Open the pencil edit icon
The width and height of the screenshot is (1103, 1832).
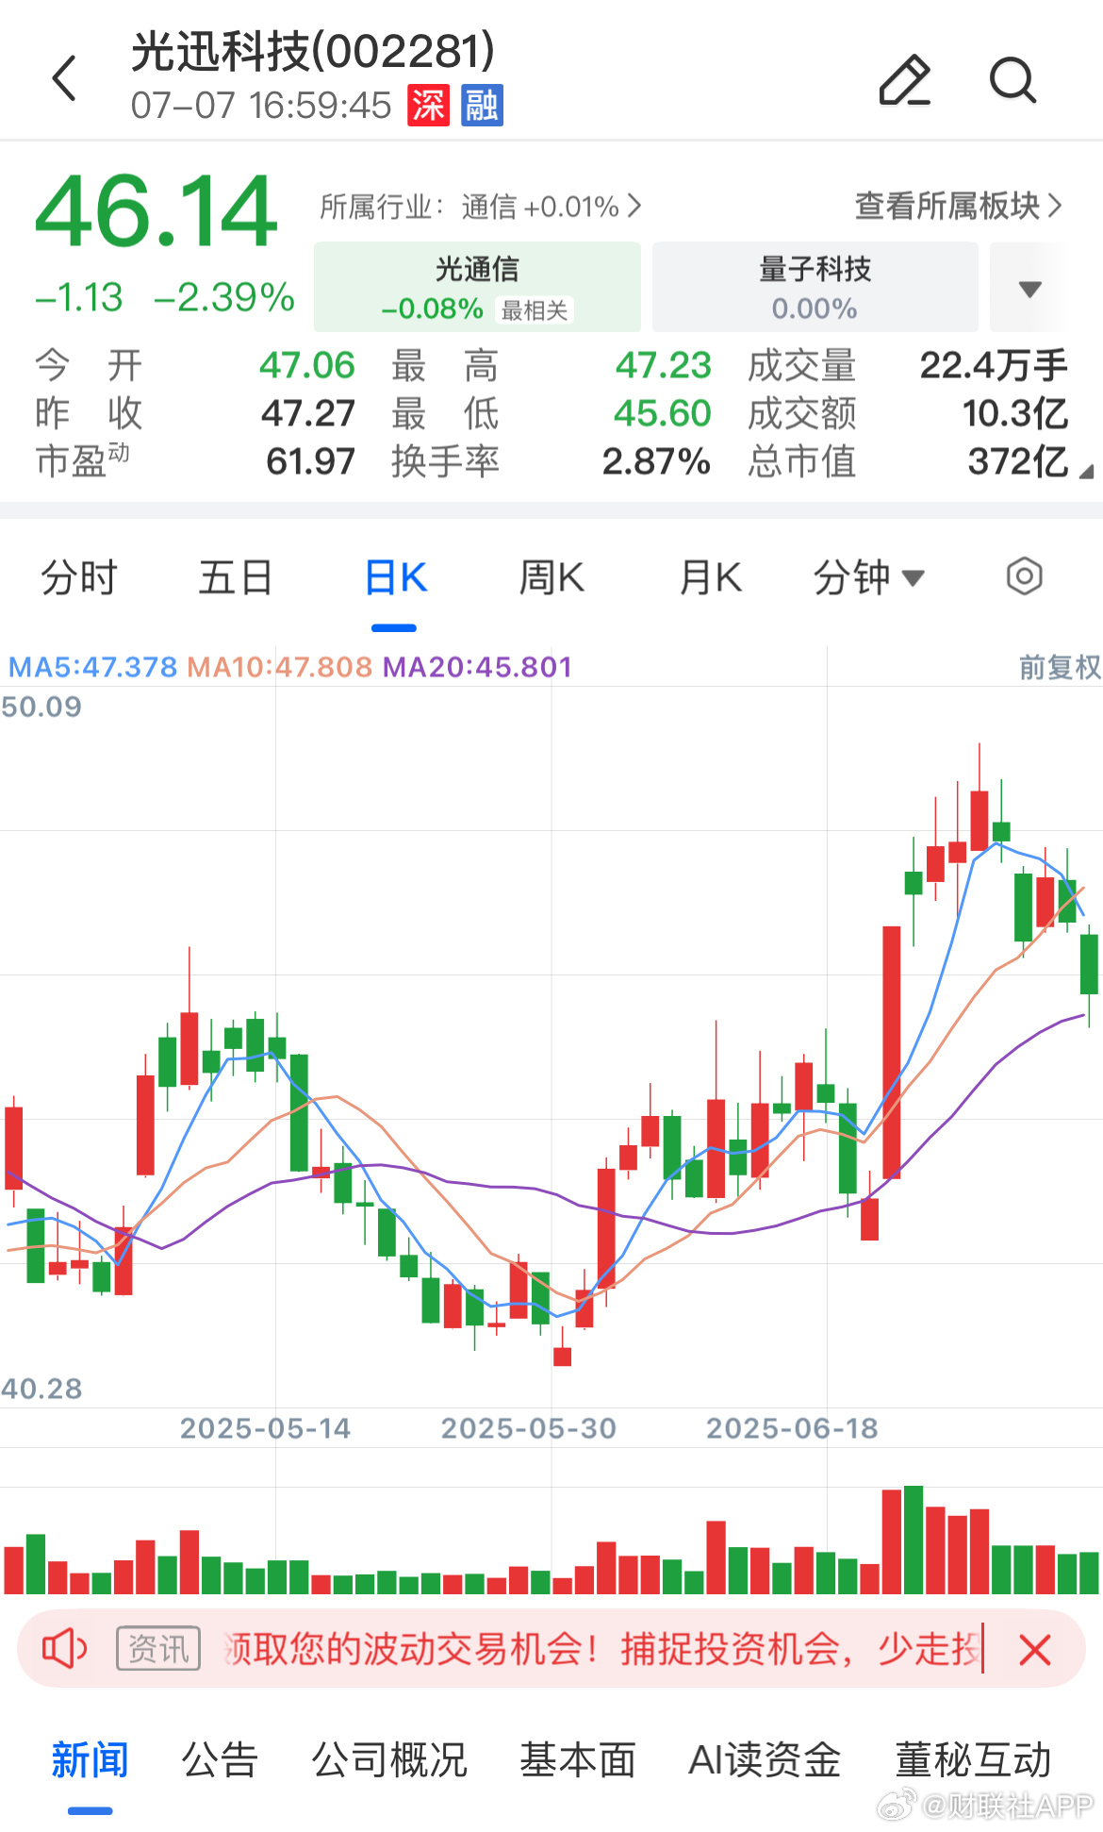click(905, 79)
